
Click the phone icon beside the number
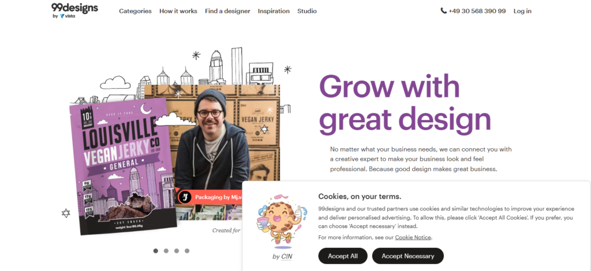[x=444, y=11]
